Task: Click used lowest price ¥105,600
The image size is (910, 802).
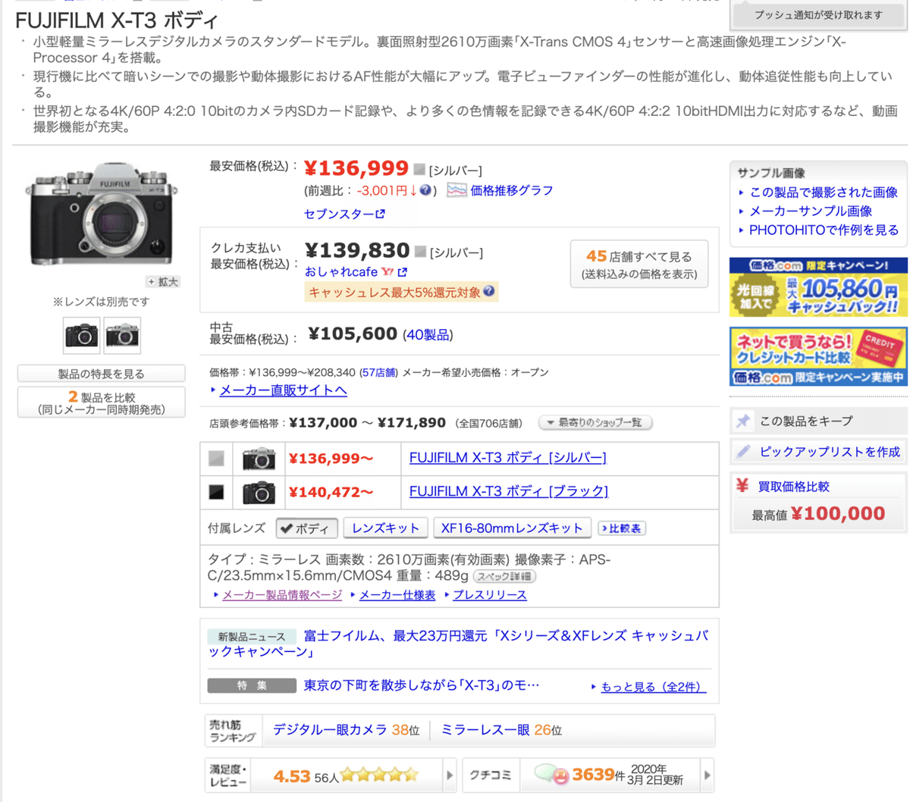Action: (353, 334)
